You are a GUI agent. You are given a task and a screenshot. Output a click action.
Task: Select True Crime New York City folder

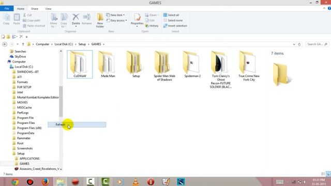[249, 66]
